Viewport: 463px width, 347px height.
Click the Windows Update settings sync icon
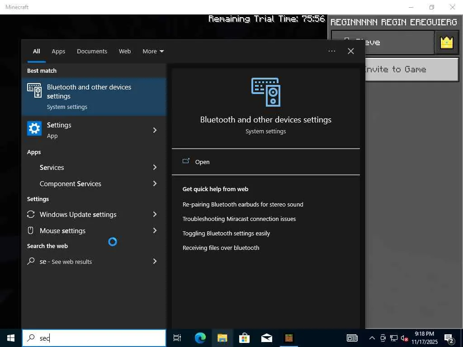pyautogui.click(x=31, y=214)
